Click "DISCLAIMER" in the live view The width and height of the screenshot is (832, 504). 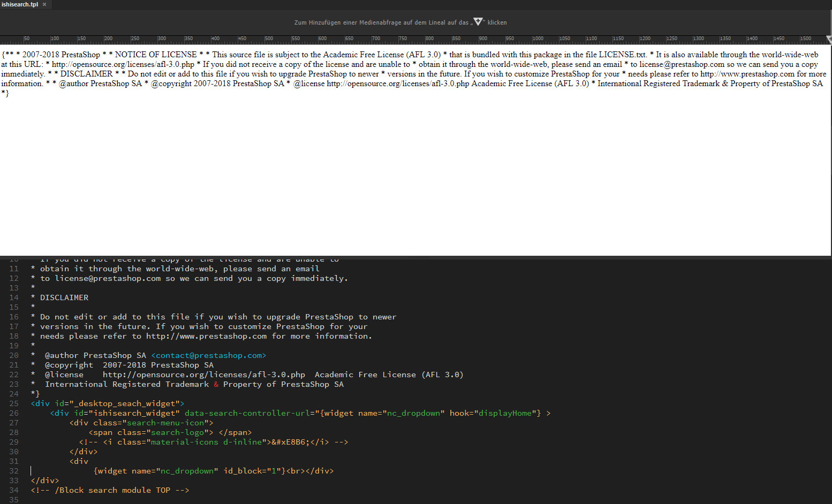(x=86, y=74)
